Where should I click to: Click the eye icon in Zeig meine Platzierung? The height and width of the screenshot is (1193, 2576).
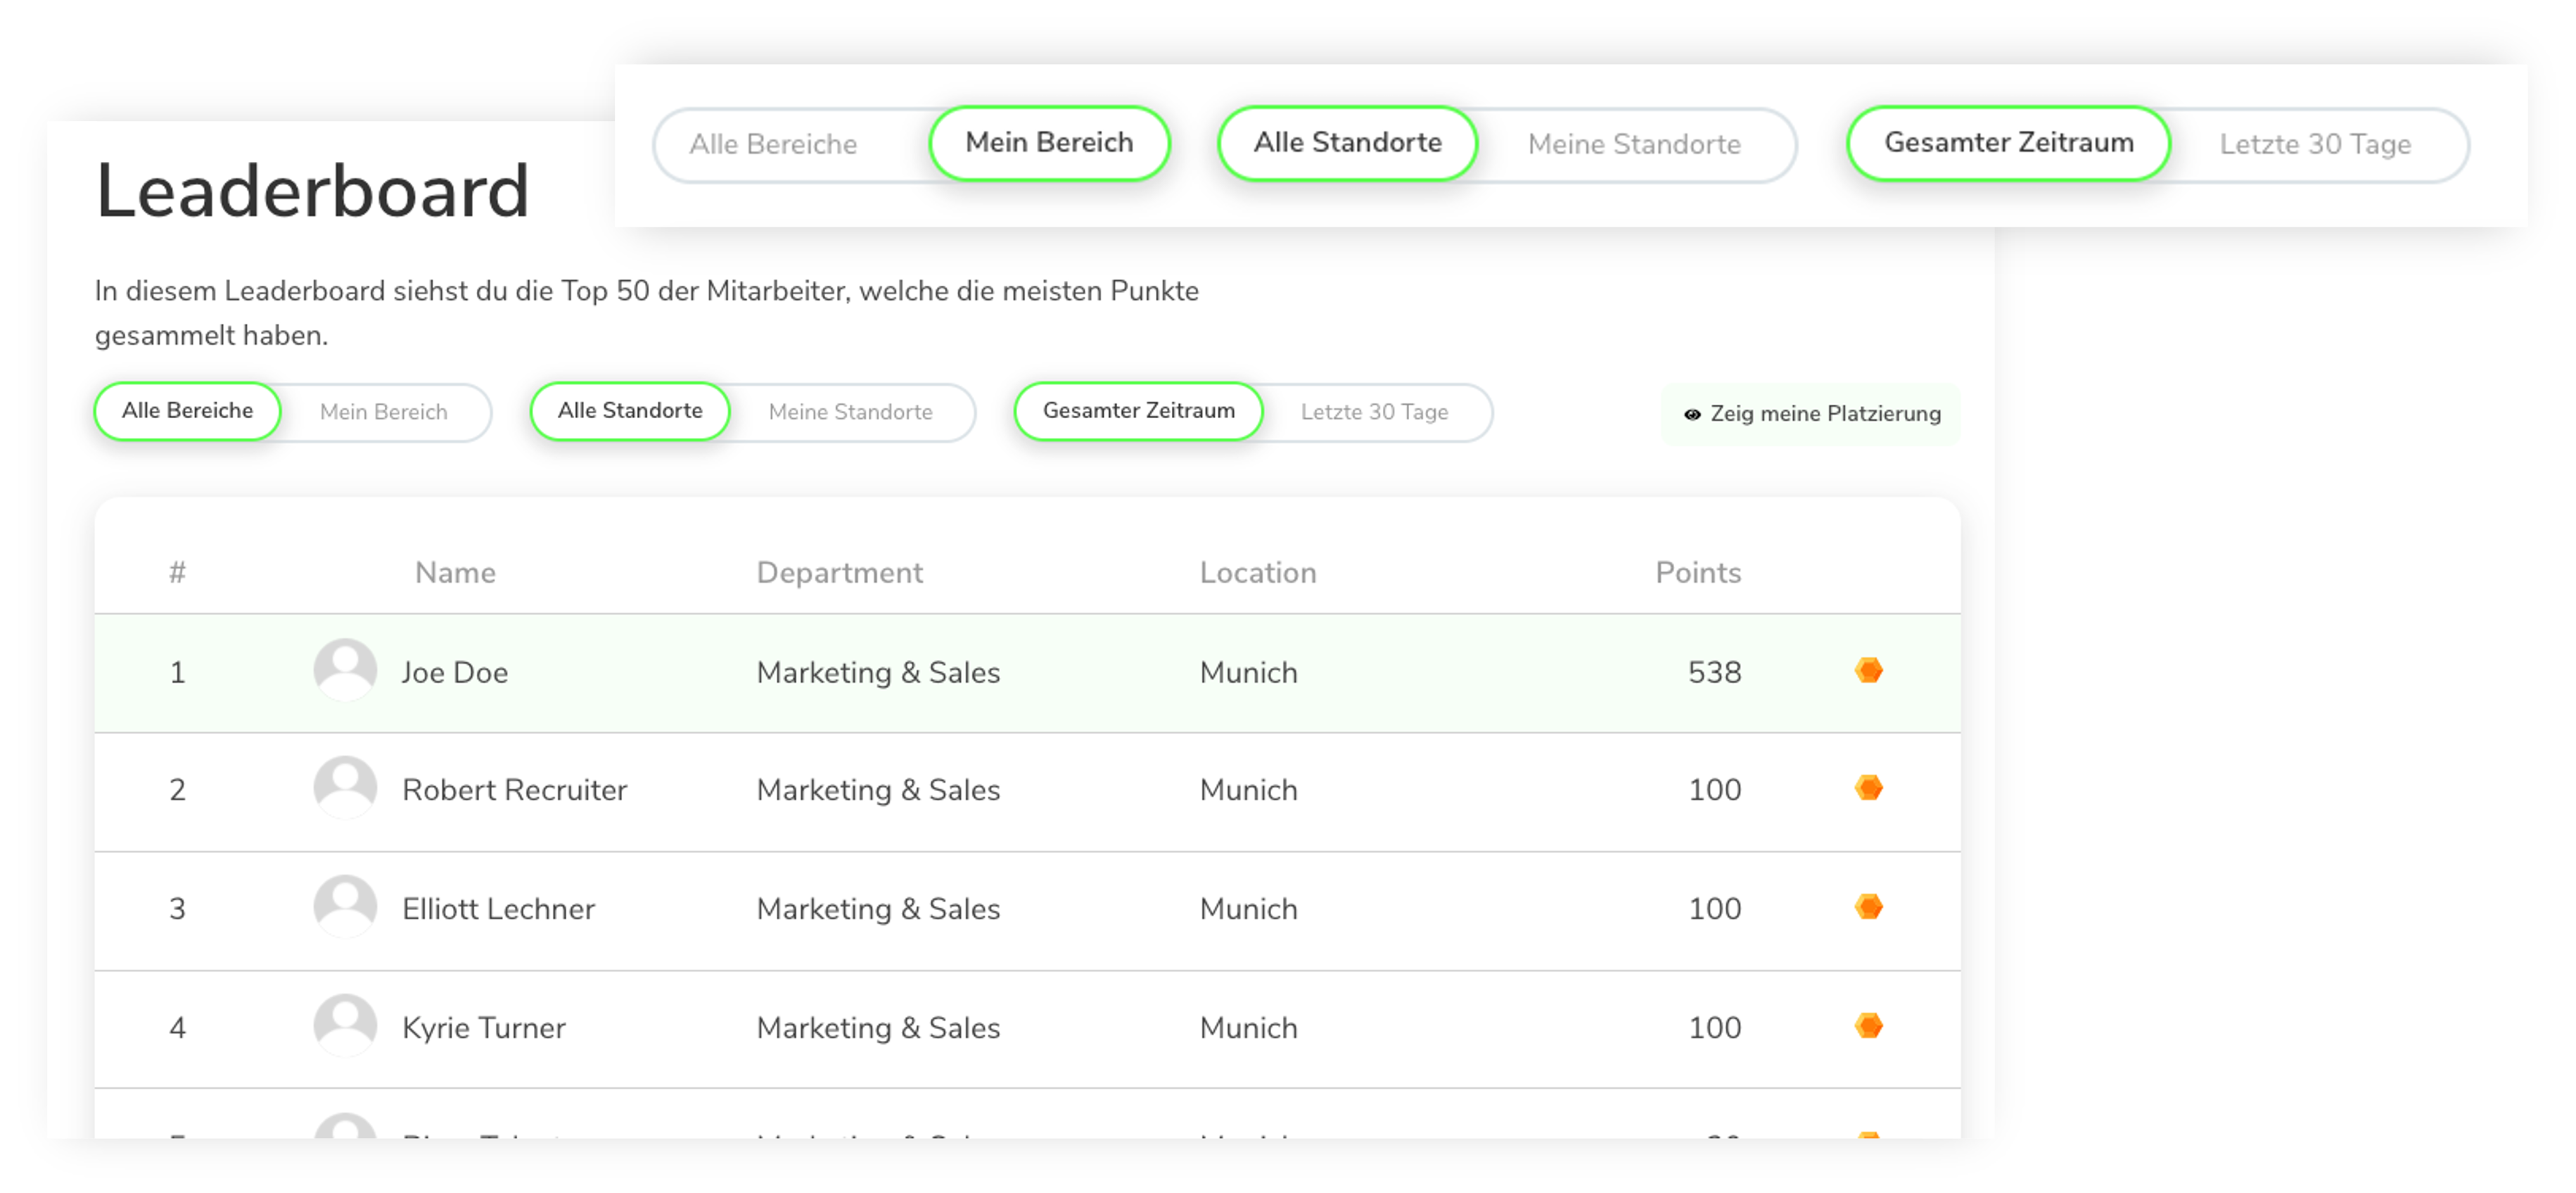click(x=1692, y=415)
